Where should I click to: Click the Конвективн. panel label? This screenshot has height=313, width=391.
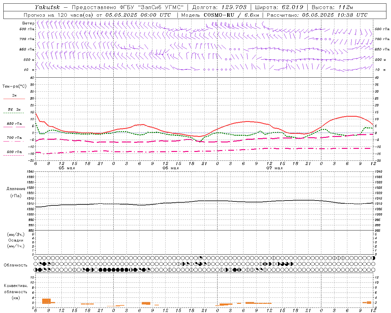coord(16,286)
